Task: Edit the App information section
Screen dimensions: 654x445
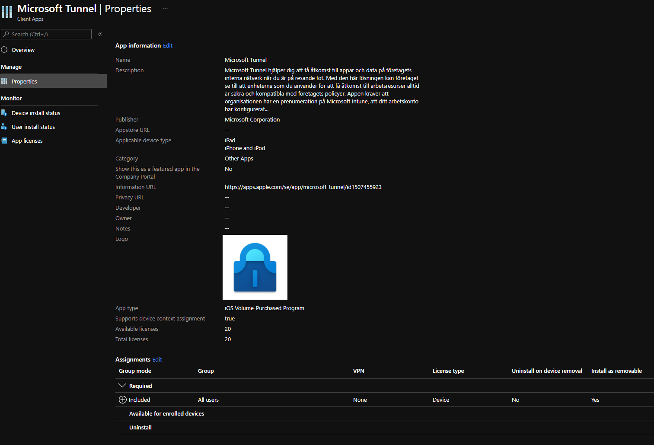Action: point(168,45)
